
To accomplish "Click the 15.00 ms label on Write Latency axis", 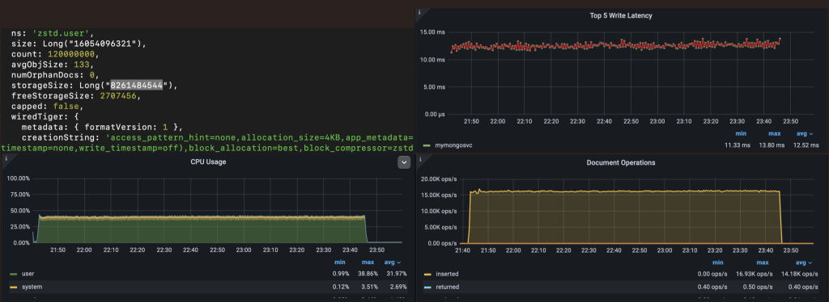I will tap(433, 32).
